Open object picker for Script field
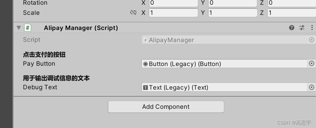 pos(312,40)
